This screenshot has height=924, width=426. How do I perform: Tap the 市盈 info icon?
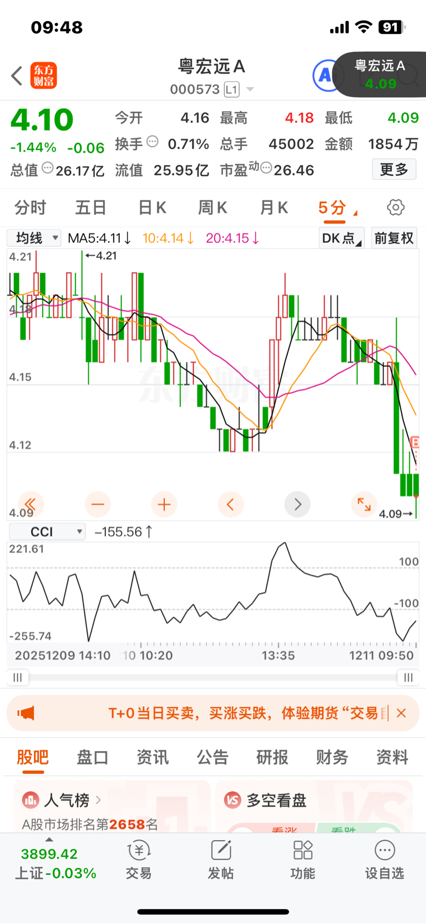click(x=266, y=168)
